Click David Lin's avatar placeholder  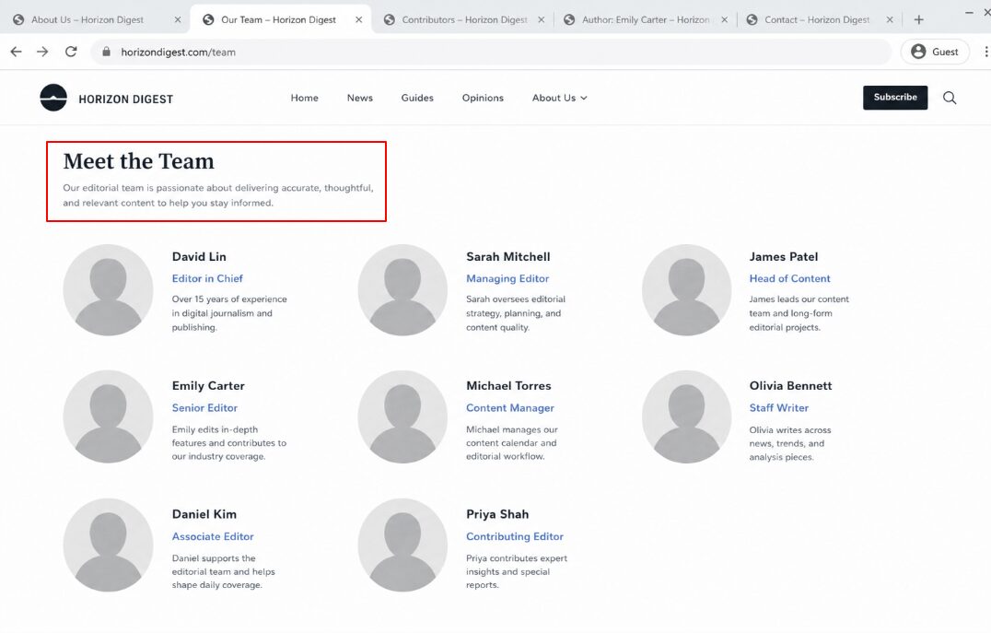(108, 289)
